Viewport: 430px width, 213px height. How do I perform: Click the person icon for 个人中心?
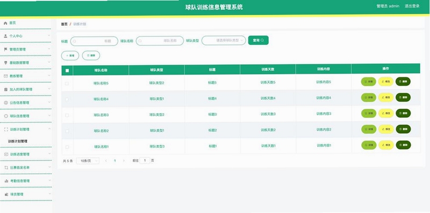click(x=5, y=36)
